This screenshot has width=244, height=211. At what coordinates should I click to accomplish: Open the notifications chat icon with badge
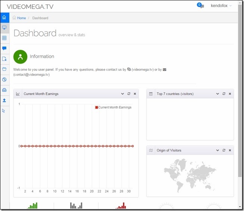pyautogui.click(x=200, y=6)
